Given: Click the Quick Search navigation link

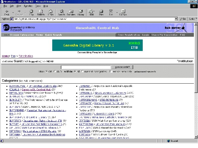Looking at the screenshot, I should [53, 35].
